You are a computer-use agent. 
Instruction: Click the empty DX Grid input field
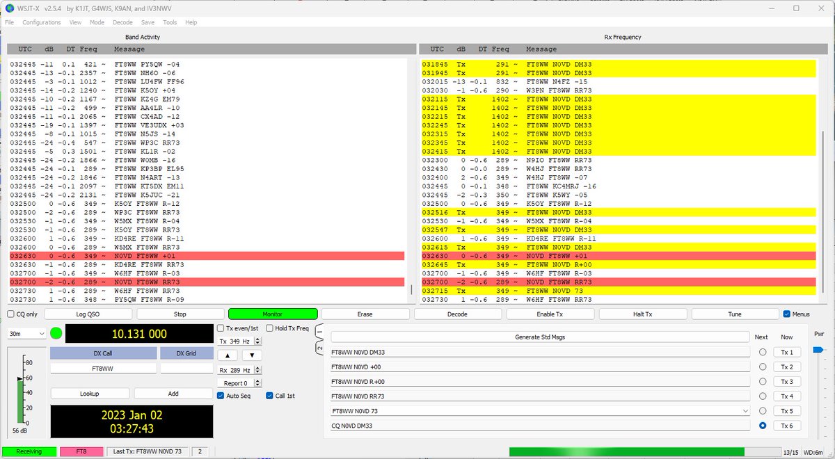[x=186, y=368]
